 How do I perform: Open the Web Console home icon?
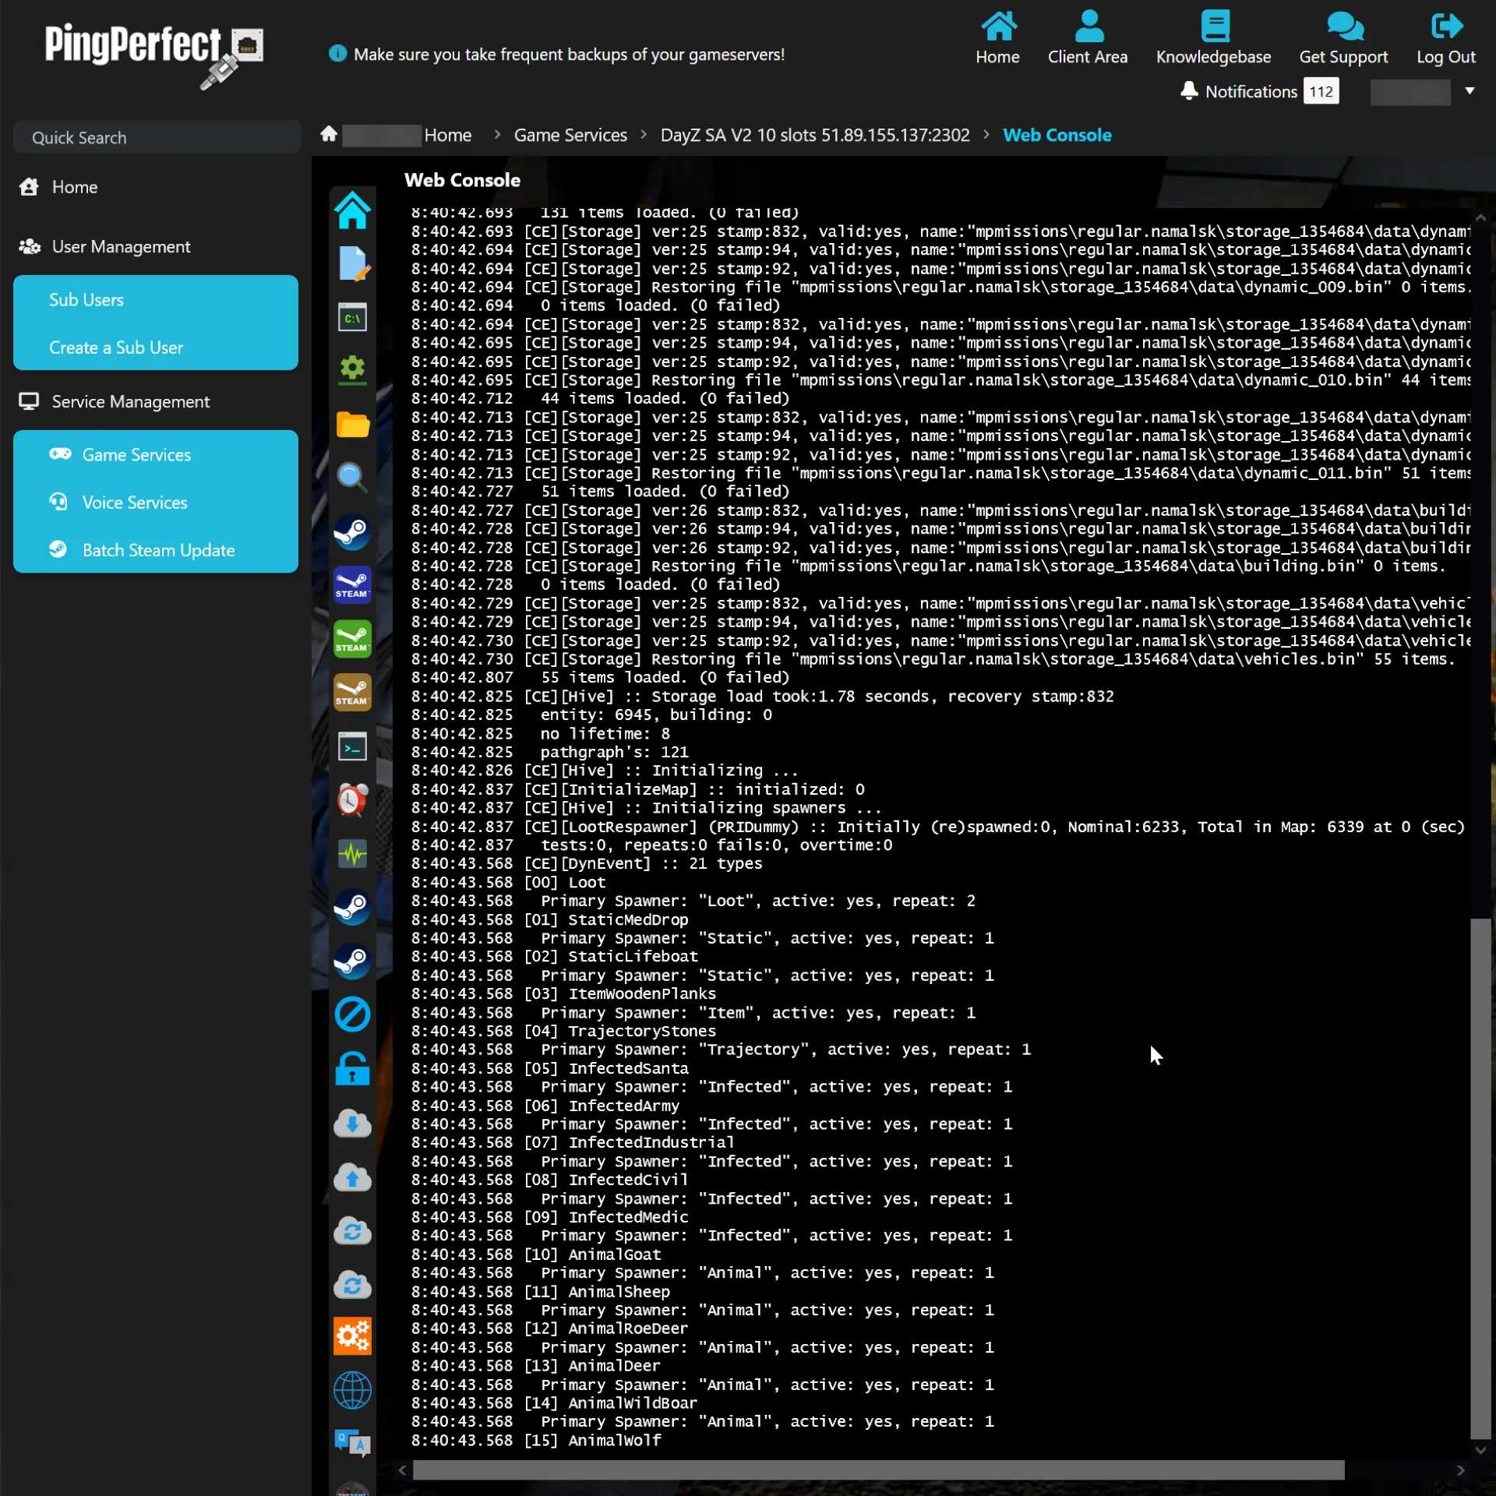352,210
